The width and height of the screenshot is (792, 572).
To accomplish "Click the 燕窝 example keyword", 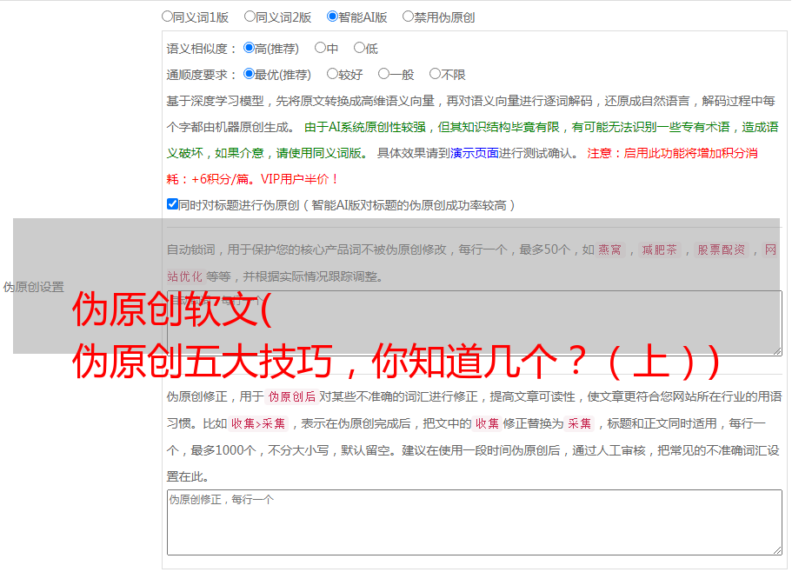I will pyautogui.click(x=609, y=249).
